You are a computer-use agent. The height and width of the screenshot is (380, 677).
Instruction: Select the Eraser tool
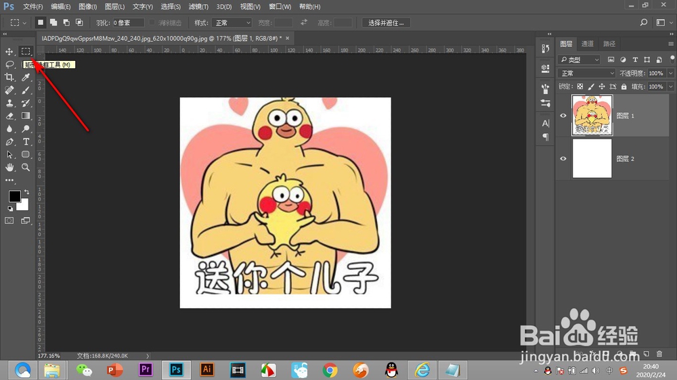point(9,116)
